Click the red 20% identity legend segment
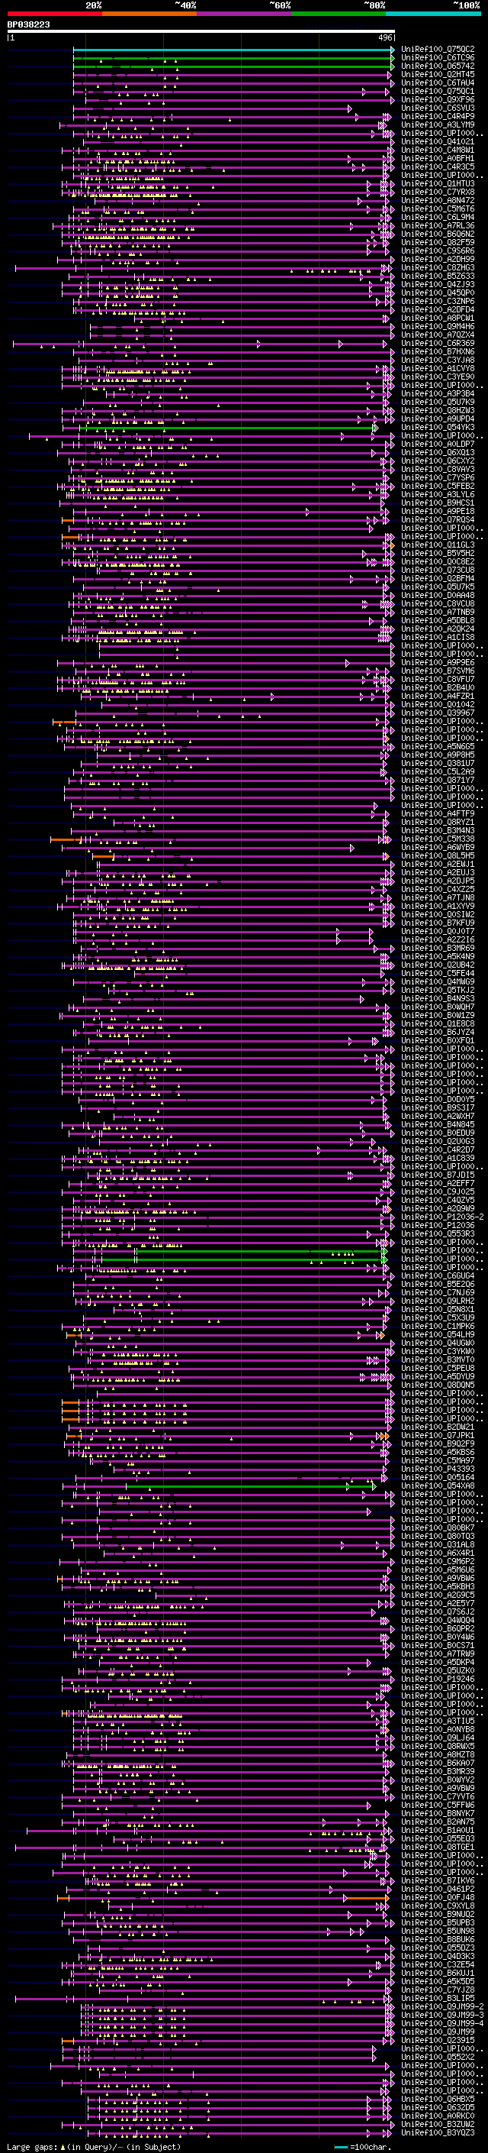This screenshot has width=488, height=2153. [x=54, y=14]
